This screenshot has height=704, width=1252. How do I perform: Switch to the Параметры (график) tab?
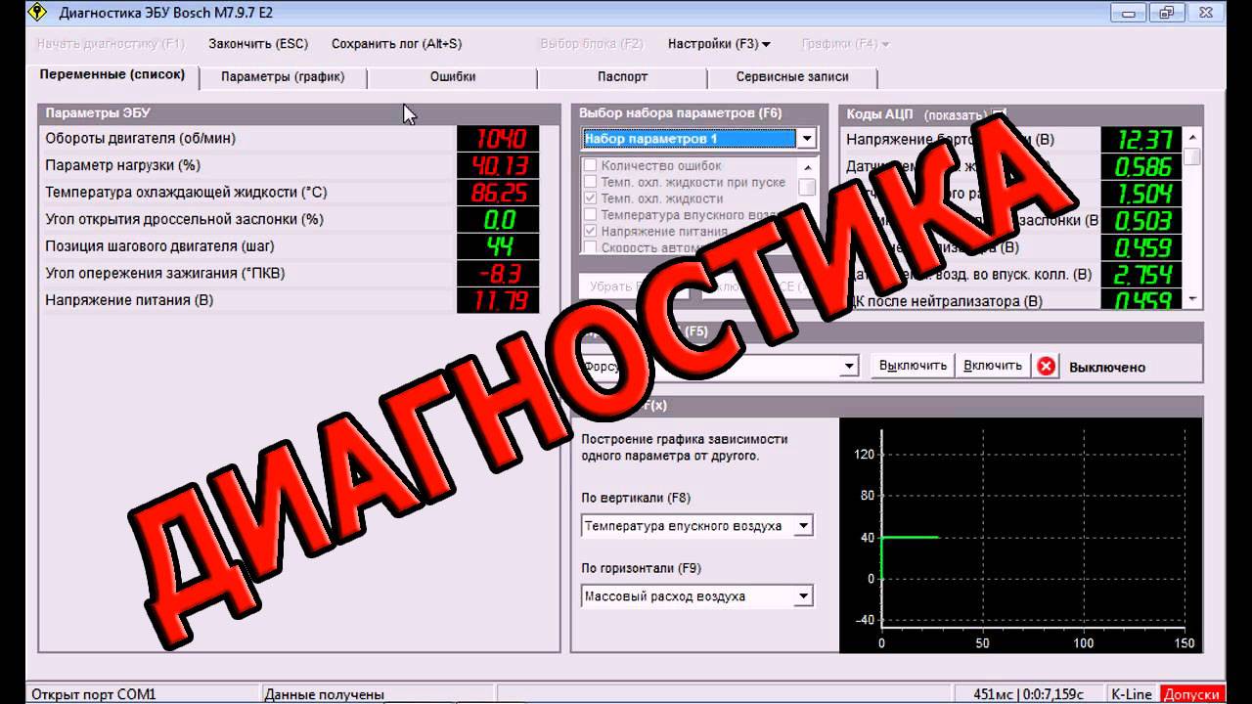[283, 77]
